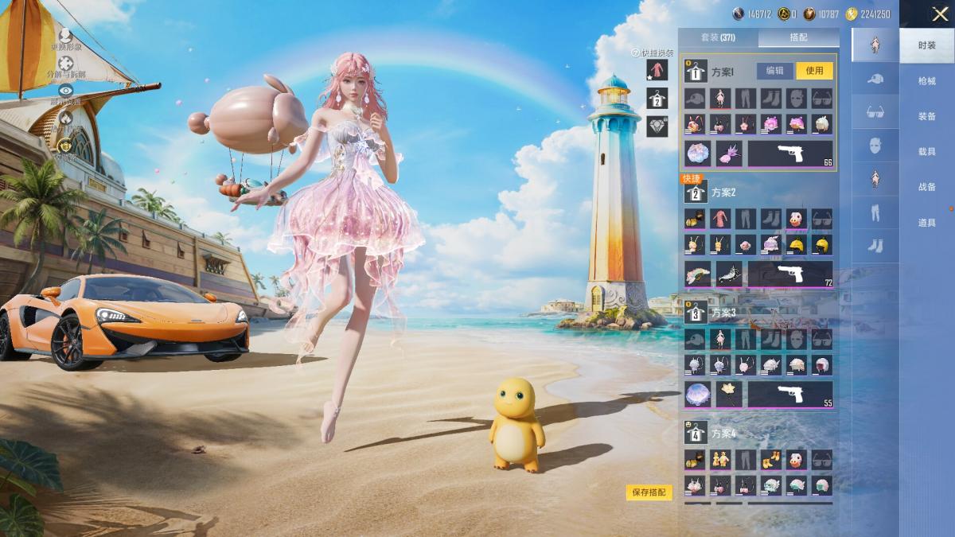Click the 方案2 label
The image size is (955, 537).
click(723, 193)
